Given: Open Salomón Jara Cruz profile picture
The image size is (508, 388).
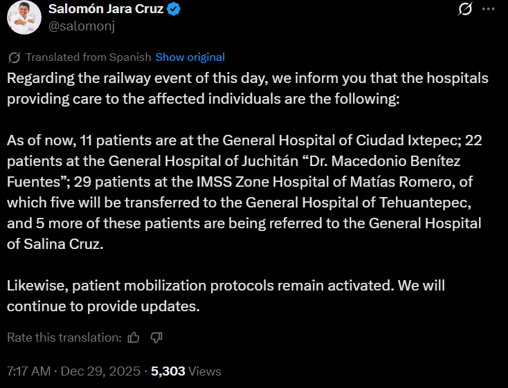Looking at the screenshot, I should point(24,17).
